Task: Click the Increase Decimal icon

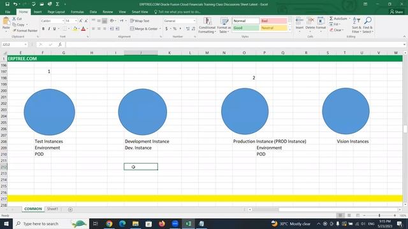Action: pyautogui.click(x=187, y=29)
